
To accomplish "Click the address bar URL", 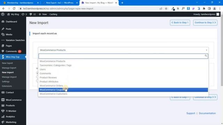I will [58, 8].
